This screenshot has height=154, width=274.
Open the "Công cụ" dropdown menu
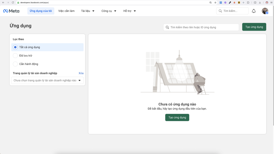tap(109, 11)
